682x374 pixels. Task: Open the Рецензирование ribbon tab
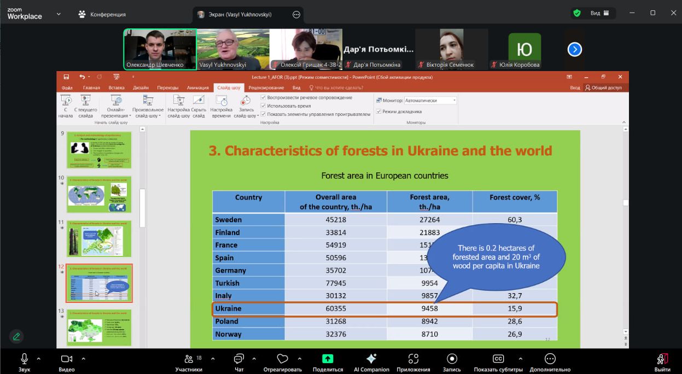click(266, 87)
